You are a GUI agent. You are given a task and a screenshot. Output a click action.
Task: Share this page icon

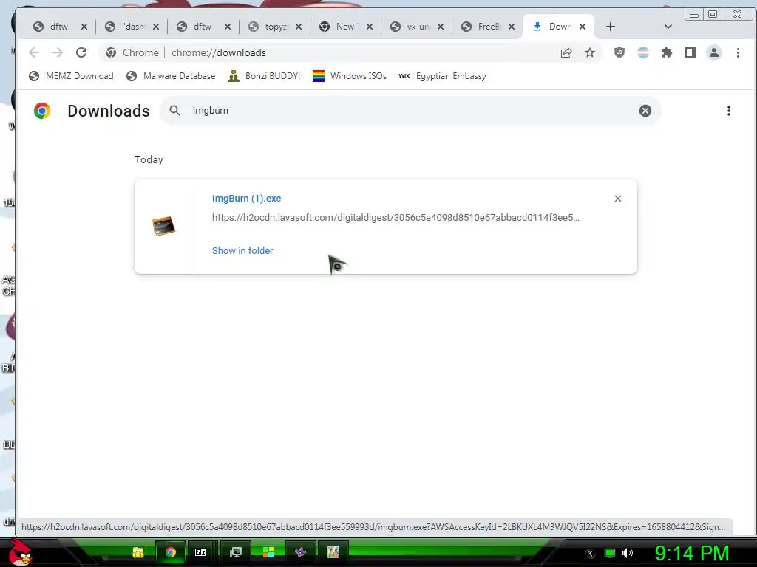click(566, 52)
